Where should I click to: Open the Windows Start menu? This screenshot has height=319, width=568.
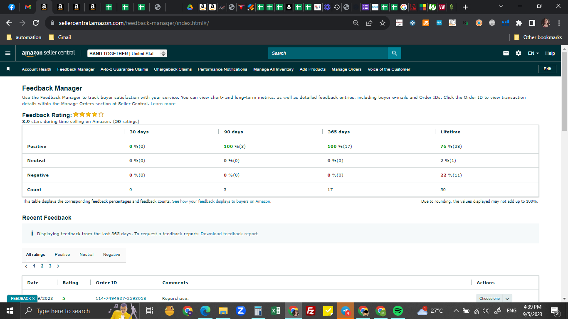tap(10, 311)
